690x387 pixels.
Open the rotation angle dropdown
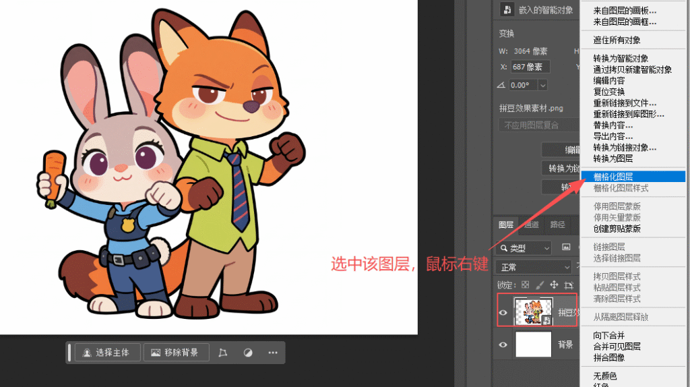(542, 85)
